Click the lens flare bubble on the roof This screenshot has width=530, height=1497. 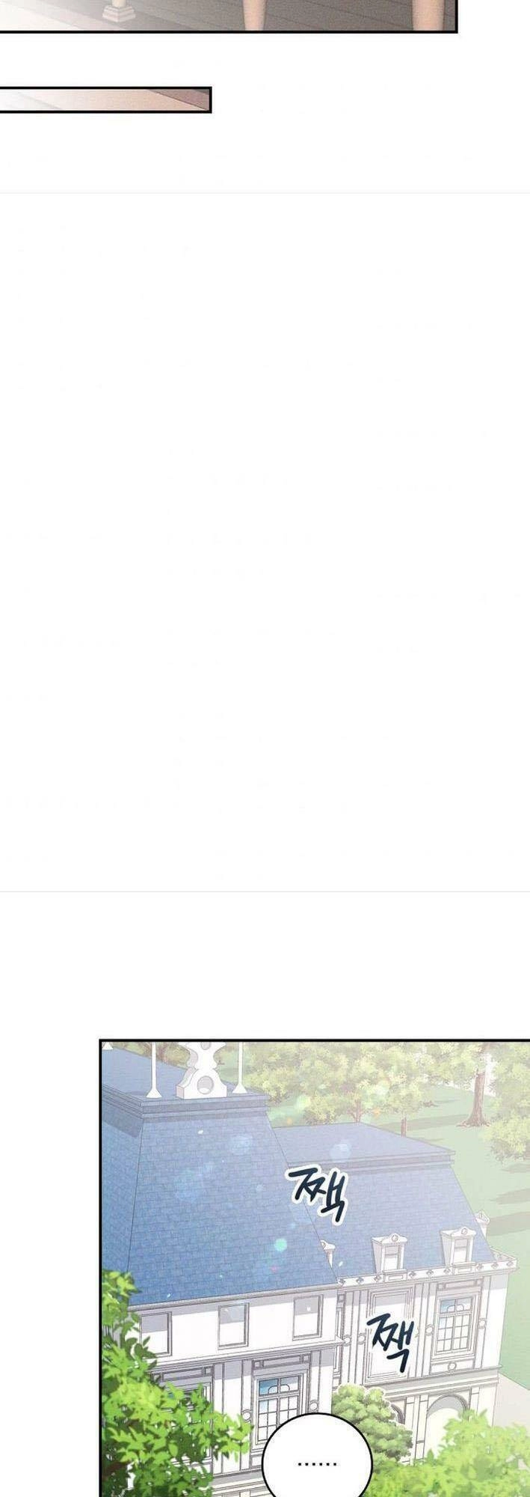pyautogui.click(x=280, y=1245)
